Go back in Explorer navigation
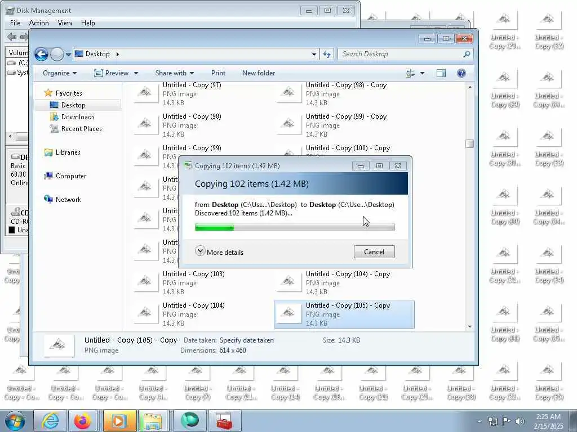The image size is (577, 432). [x=41, y=55]
